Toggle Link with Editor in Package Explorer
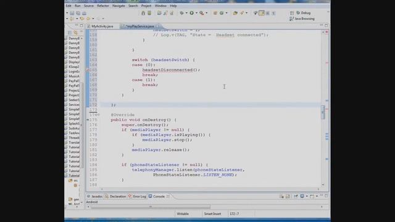Image resolution: width=395 pixels, height=222 pixels. tap(75, 33)
